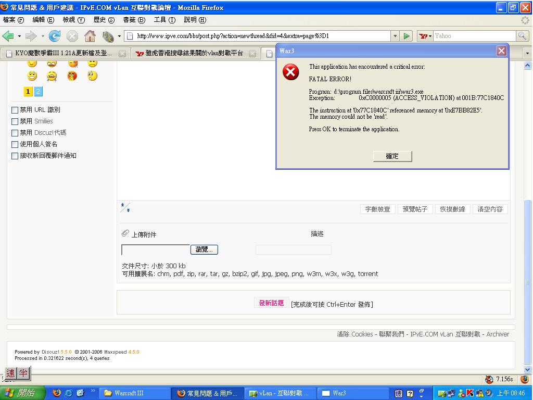Open the 歷史 menu
533x400 pixels.
[x=104, y=20]
